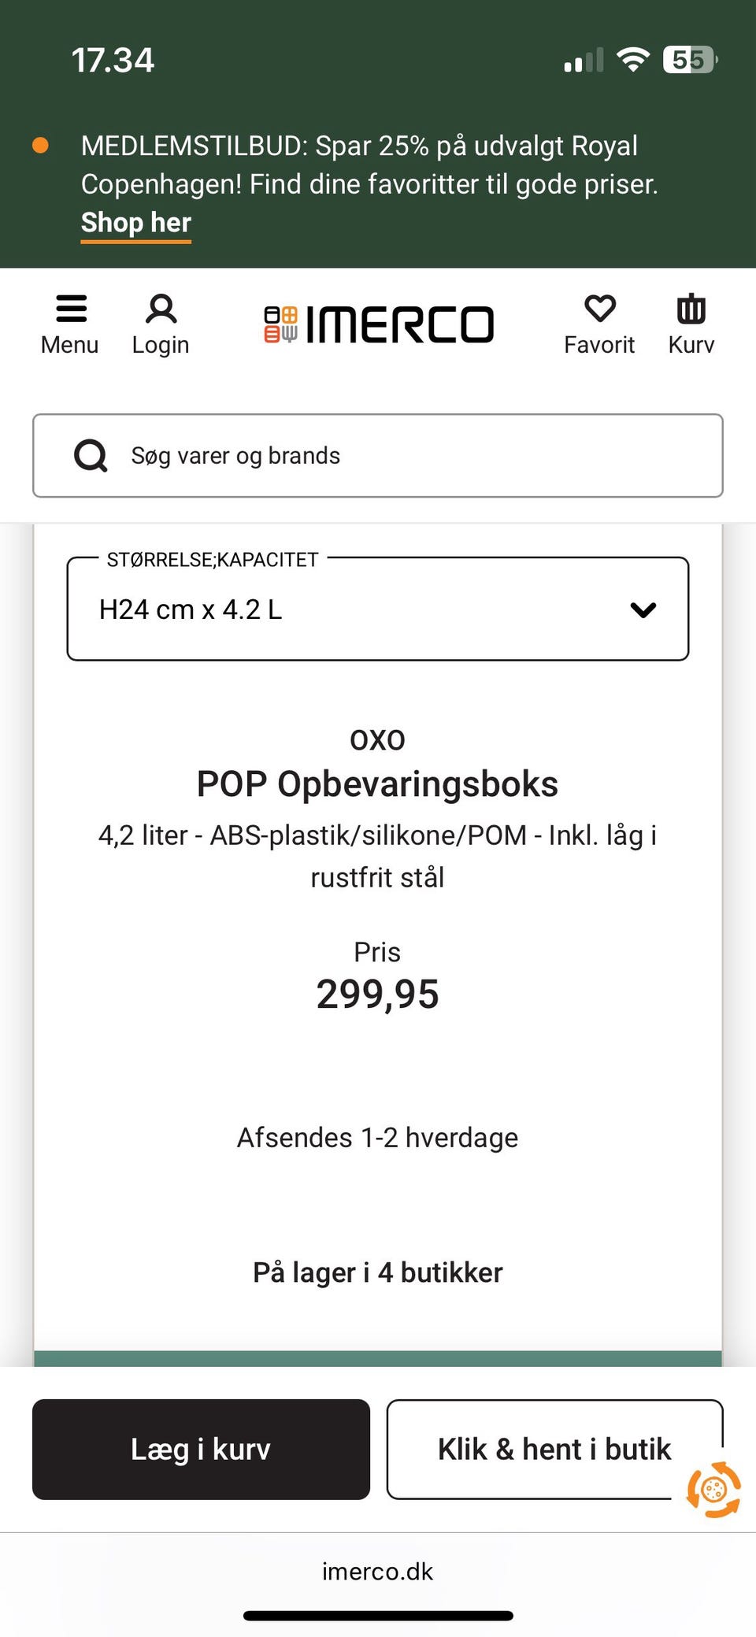
Task: Click the dropdown chevron arrow
Action: point(643,609)
